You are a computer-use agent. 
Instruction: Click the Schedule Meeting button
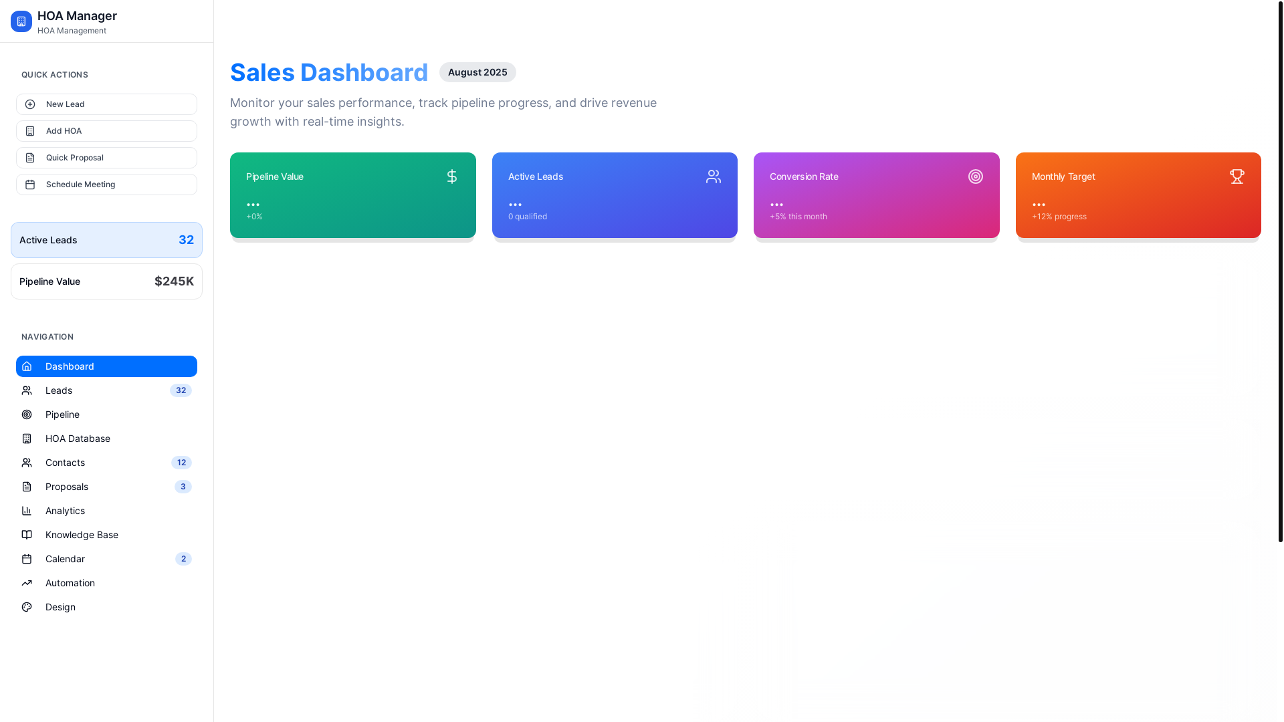tap(106, 185)
